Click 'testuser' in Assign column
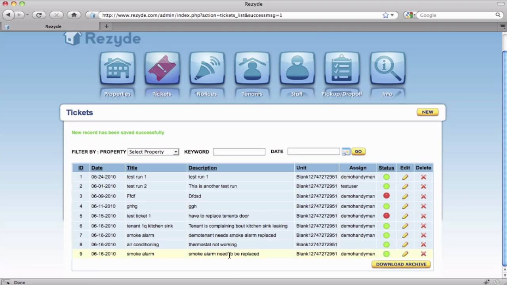 click(349, 186)
